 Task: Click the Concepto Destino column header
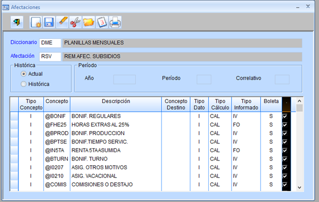click(176, 104)
